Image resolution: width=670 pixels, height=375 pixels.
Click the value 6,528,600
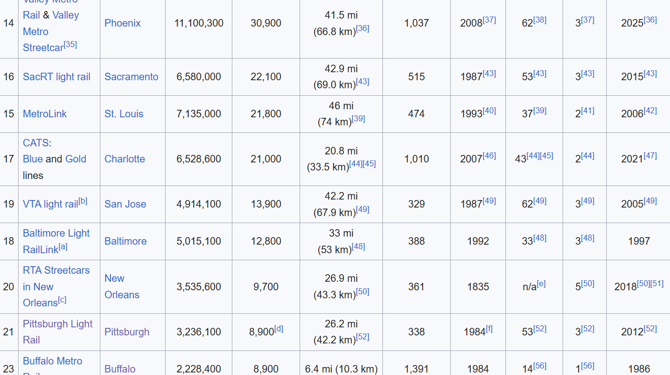point(199,159)
